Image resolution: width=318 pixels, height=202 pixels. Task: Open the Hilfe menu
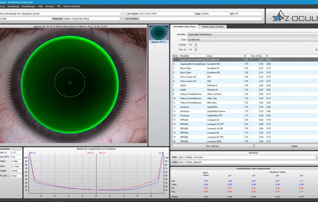tap(40, 6)
